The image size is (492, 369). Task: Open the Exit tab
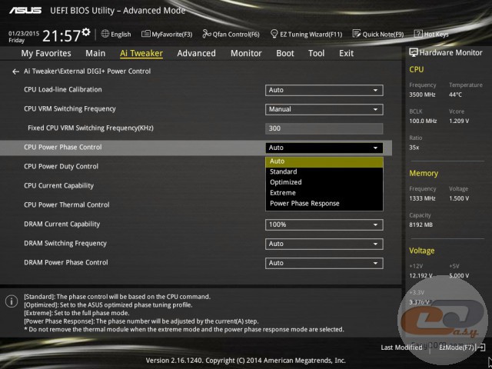[347, 53]
